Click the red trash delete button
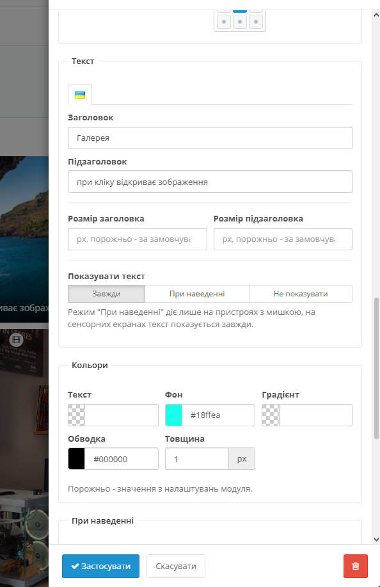 [x=355, y=566]
